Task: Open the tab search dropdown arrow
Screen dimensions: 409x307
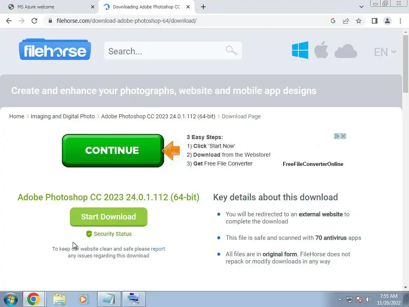Action: pyautogui.click(x=361, y=7)
